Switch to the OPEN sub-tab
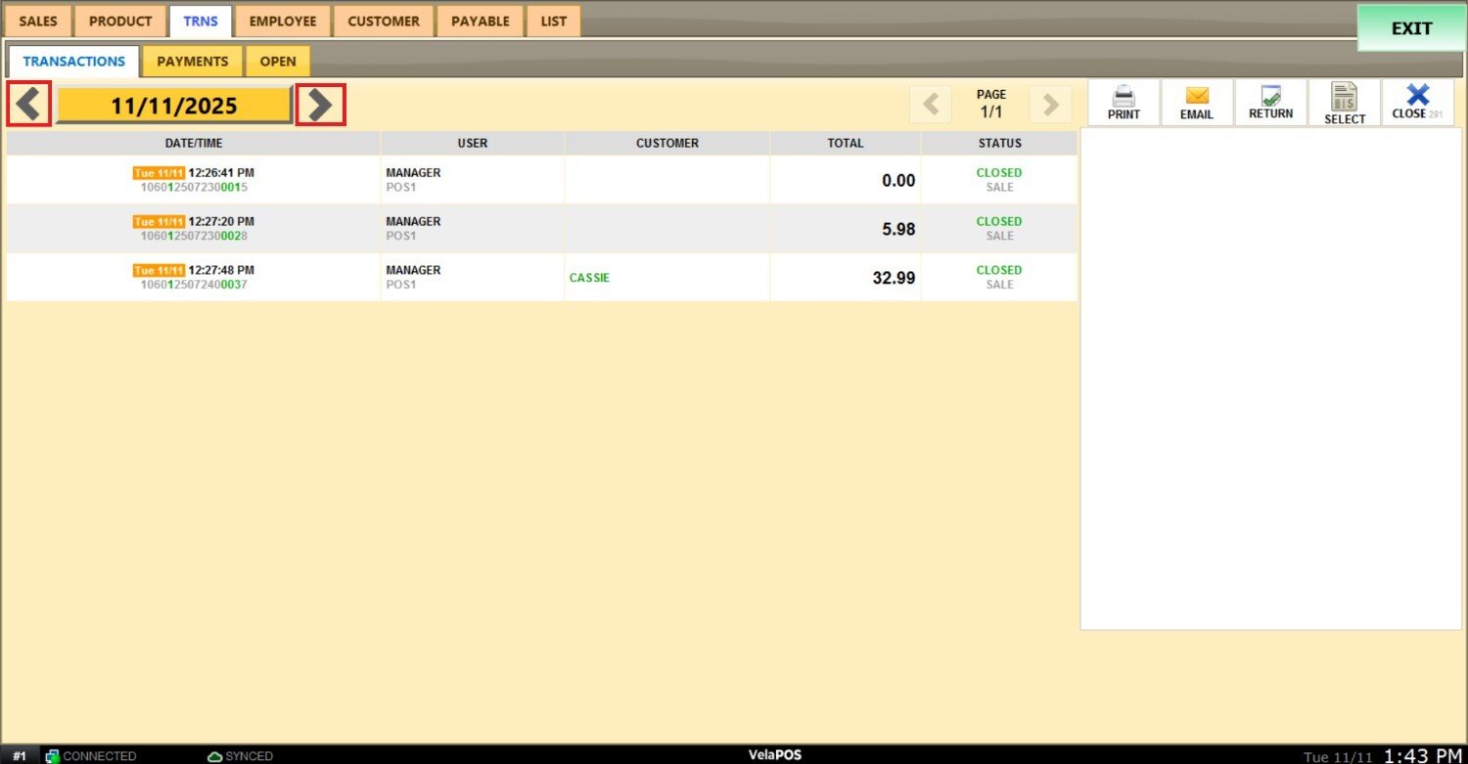The width and height of the screenshot is (1468, 764). point(278,61)
